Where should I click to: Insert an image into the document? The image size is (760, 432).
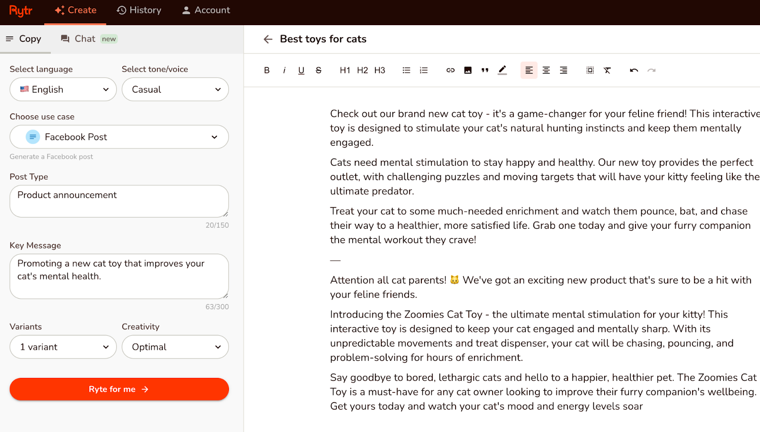[468, 70]
